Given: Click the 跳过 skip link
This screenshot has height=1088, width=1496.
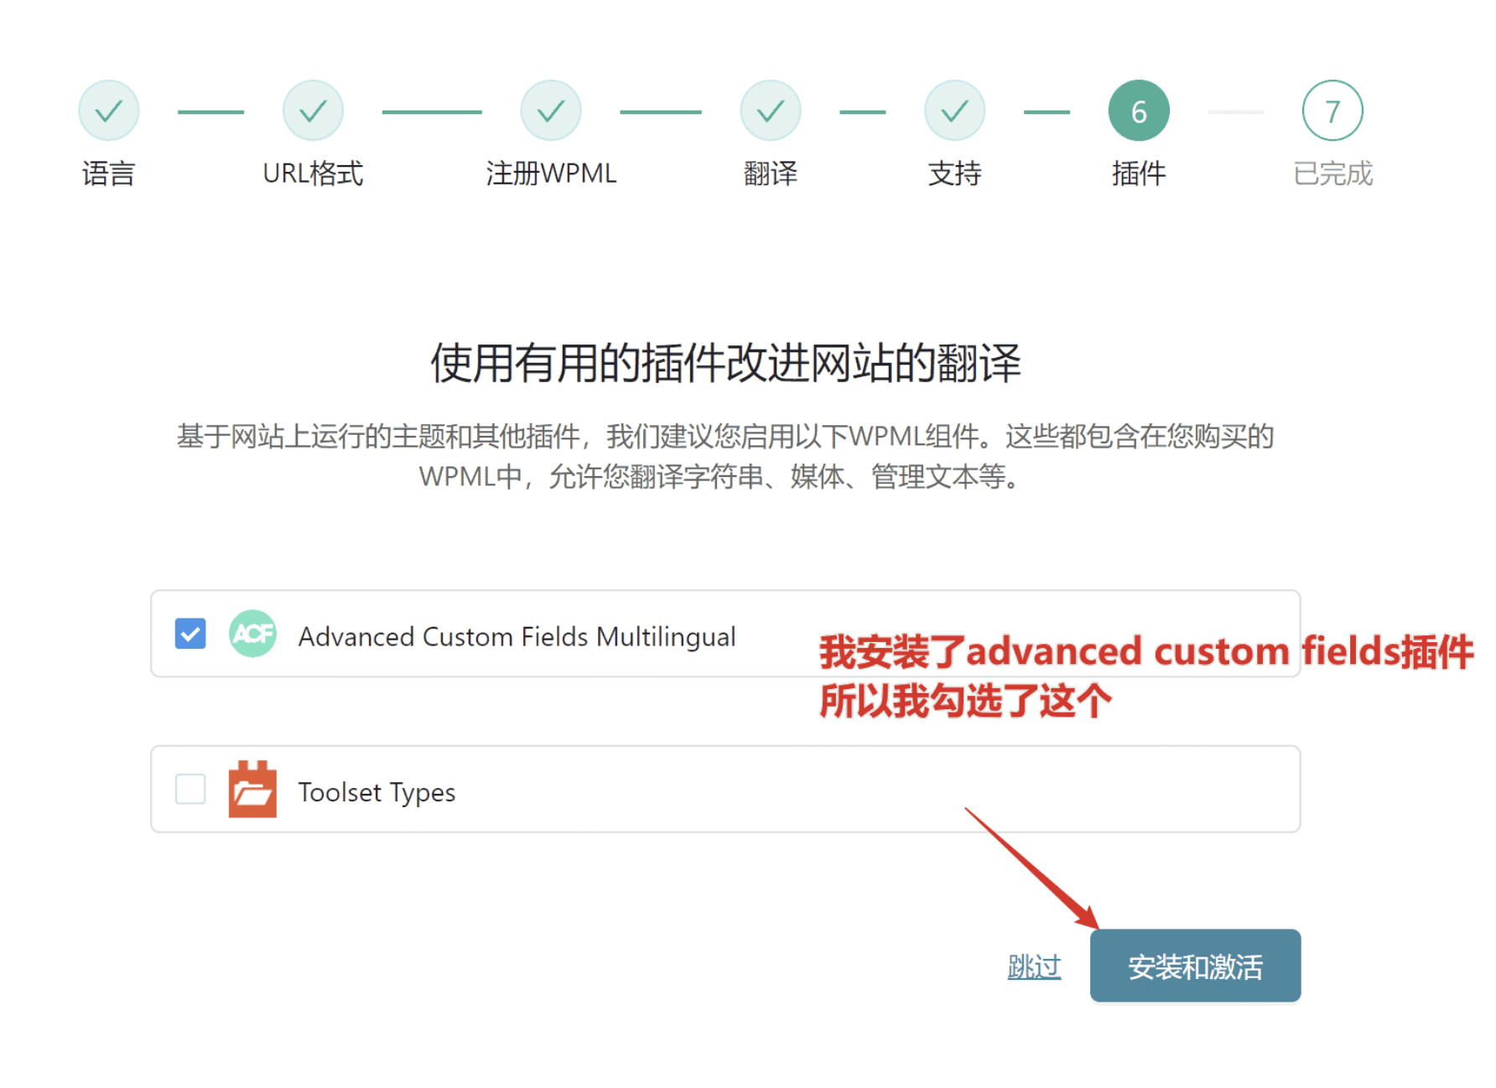Looking at the screenshot, I should click(1034, 966).
